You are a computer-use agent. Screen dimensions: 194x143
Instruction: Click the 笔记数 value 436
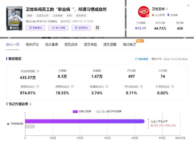tap(180, 28)
